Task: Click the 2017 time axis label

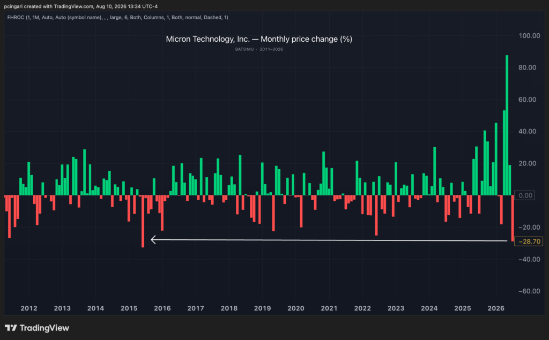Action: tap(195, 308)
